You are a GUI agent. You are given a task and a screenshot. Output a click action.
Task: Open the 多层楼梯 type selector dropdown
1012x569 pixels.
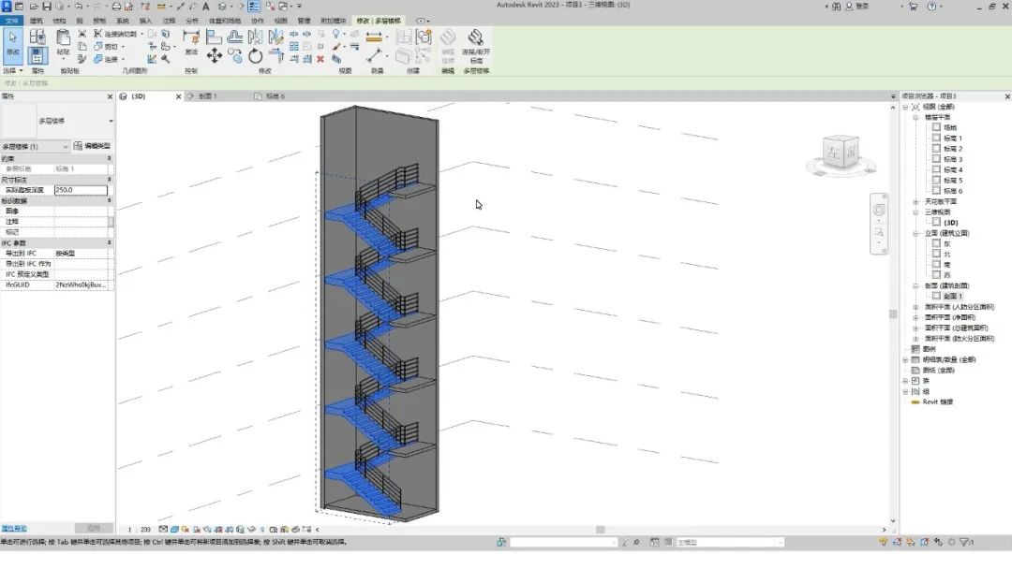(111, 121)
